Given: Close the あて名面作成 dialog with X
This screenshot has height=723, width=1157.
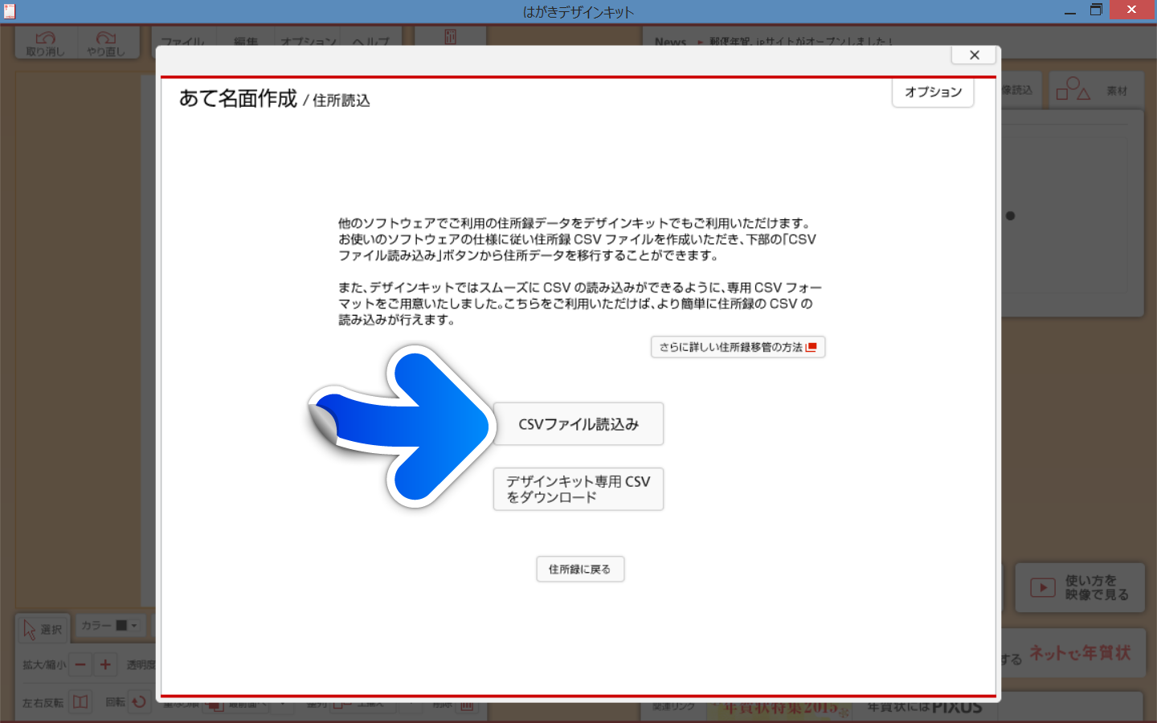Looking at the screenshot, I should tap(974, 55).
